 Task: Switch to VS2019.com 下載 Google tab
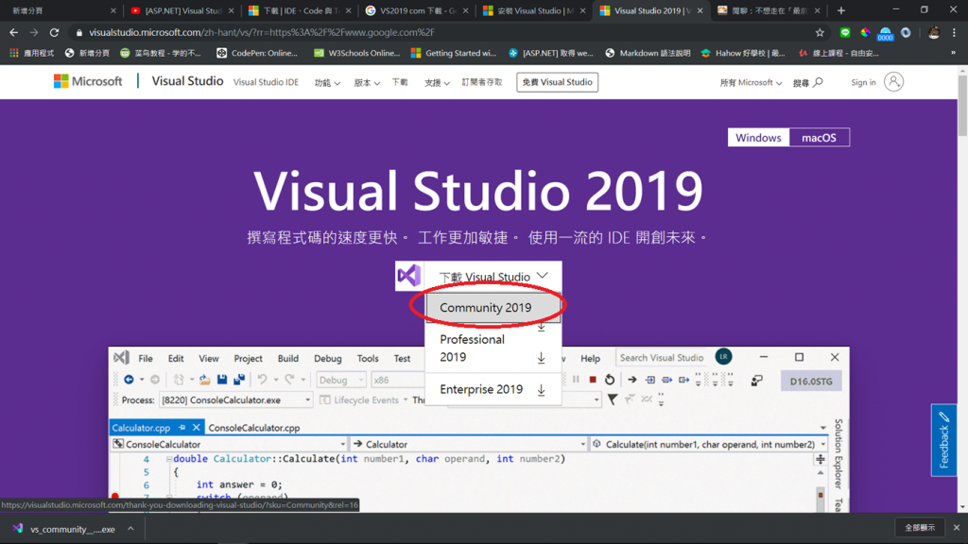(417, 10)
